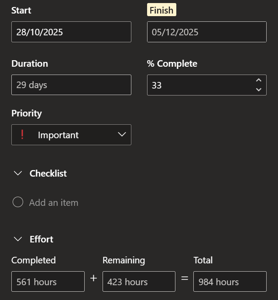Click the Start label

[x=21, y=10]
